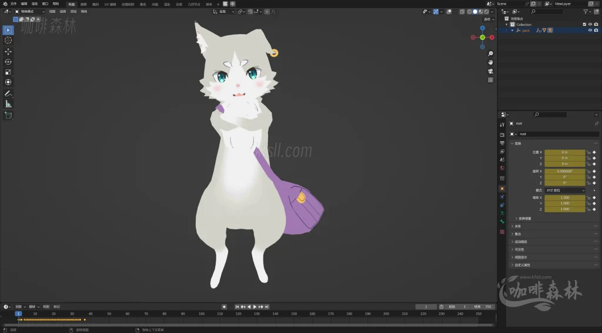Collapse the Collection tree item

[x=507, y=25]
